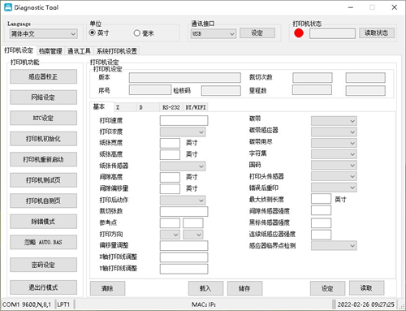
Task: Click the 除错模式 button
Action: click(43, 222)
